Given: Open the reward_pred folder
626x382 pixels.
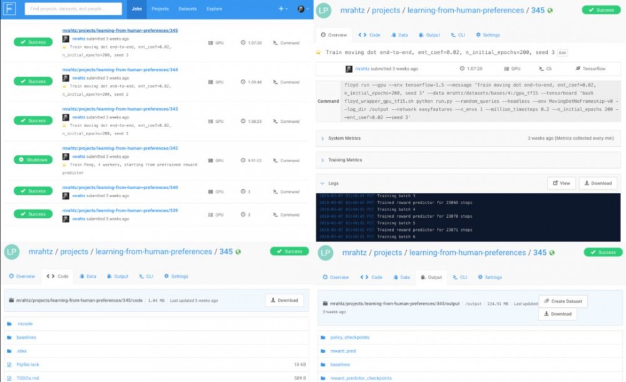Looking at the screenshot, I should click(x=343, y=351).
